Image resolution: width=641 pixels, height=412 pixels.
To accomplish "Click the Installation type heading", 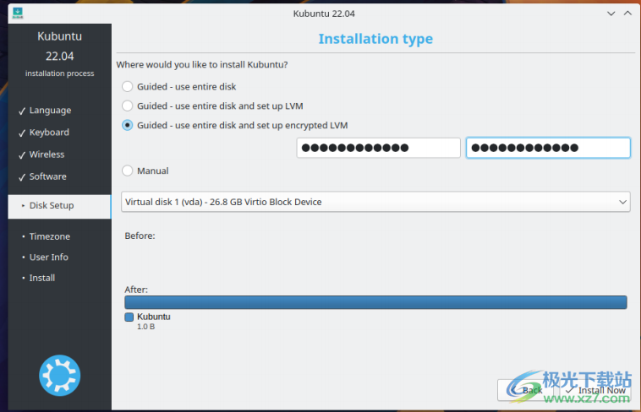I will [375, 39].
